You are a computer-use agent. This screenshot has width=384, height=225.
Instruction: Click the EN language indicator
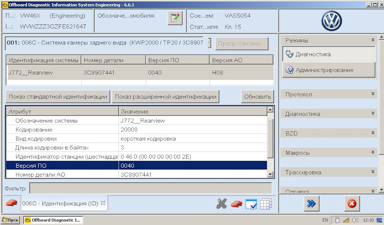(325, 220)
